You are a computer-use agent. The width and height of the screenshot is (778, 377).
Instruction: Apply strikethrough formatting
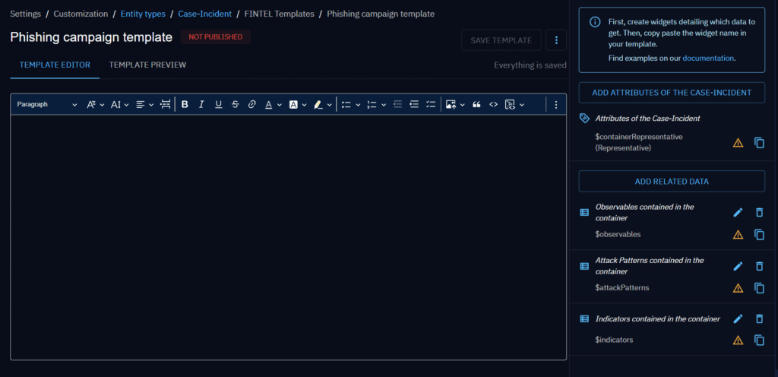pyautogui.click(x=235, y=105)
